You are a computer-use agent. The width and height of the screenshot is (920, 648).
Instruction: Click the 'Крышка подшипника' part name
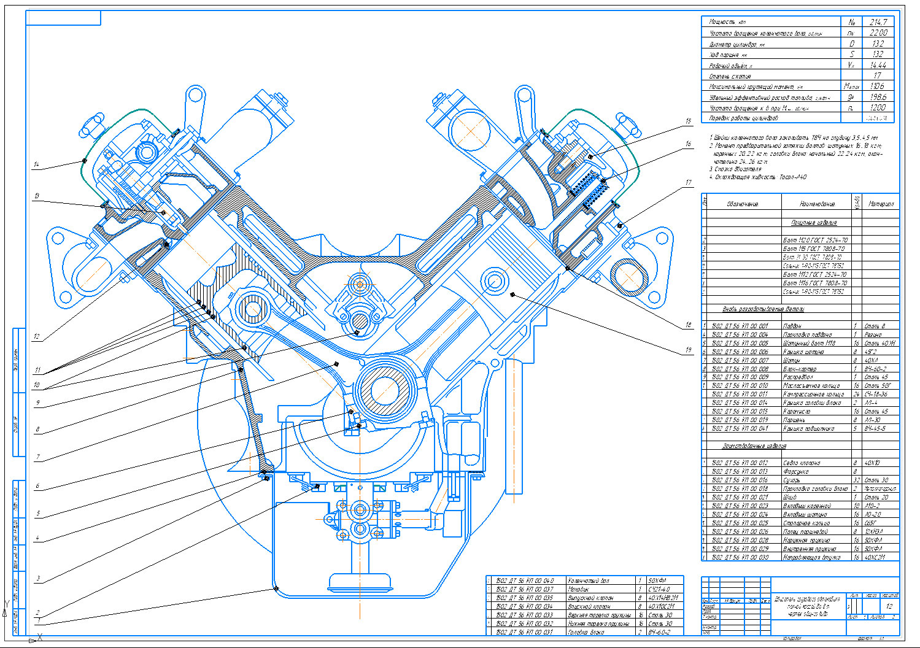pos(809,429)
